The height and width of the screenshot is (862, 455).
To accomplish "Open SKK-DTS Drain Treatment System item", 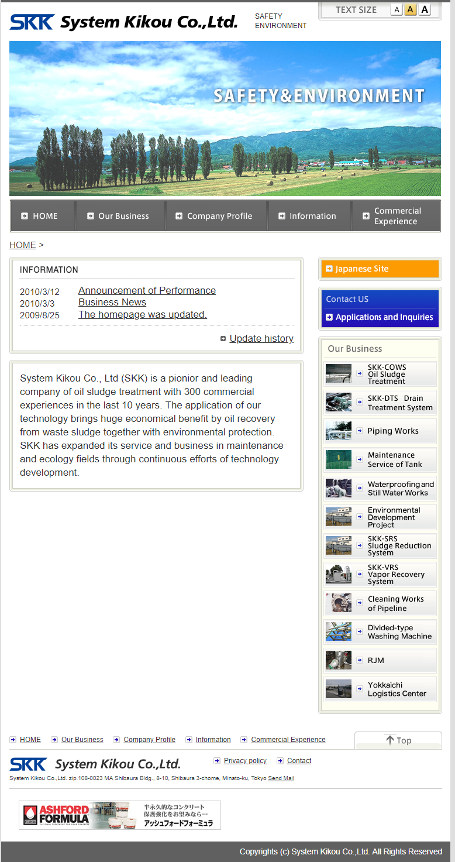I will [x=381, y=403].
